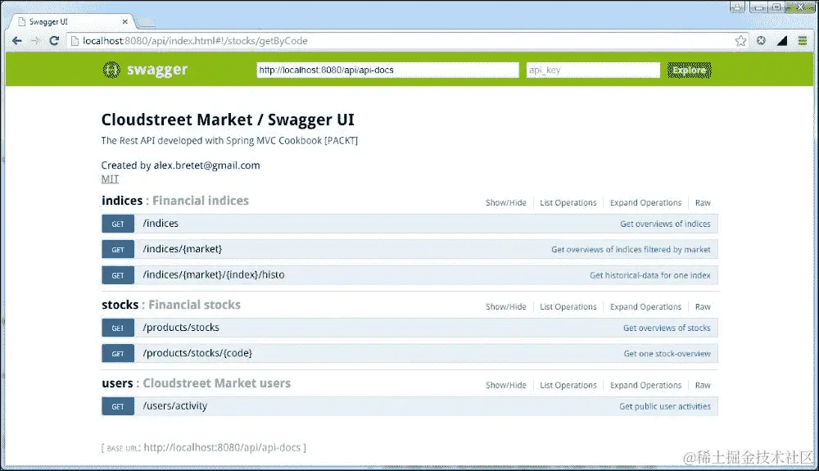This screenshot has height=471, width=819.
Task: Click GET badge of /indices
Action: coord(118,224)
